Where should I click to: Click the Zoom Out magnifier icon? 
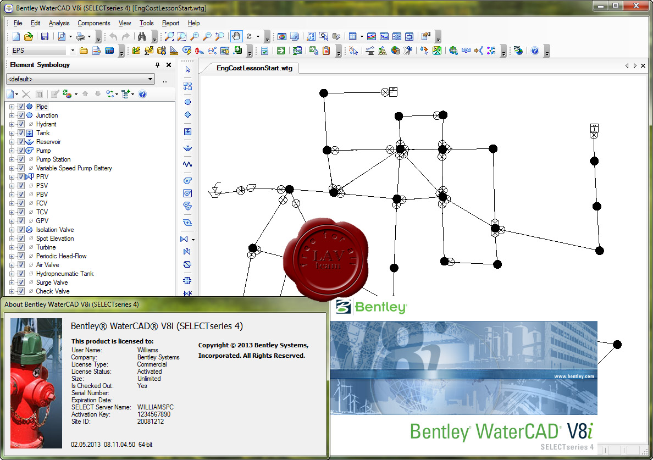click(207, 37)
